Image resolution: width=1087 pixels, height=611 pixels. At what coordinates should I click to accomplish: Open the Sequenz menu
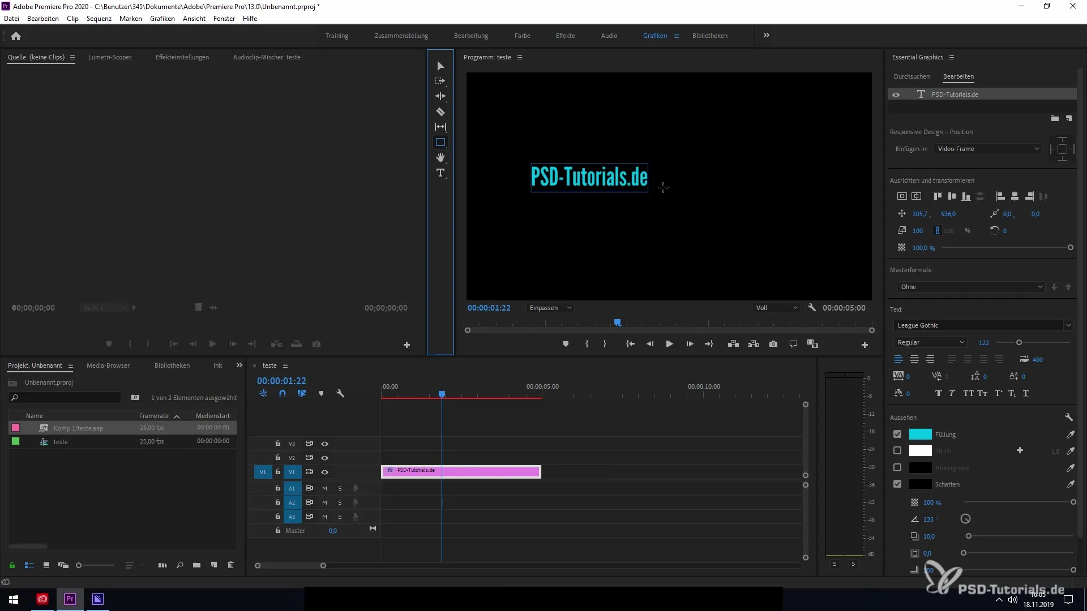[x=99, y=19]
